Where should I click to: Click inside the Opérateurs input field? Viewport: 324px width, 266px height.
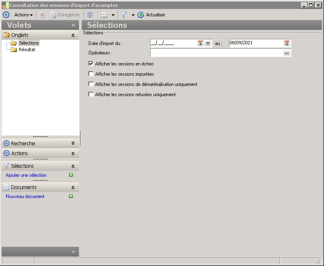point(216,53)
